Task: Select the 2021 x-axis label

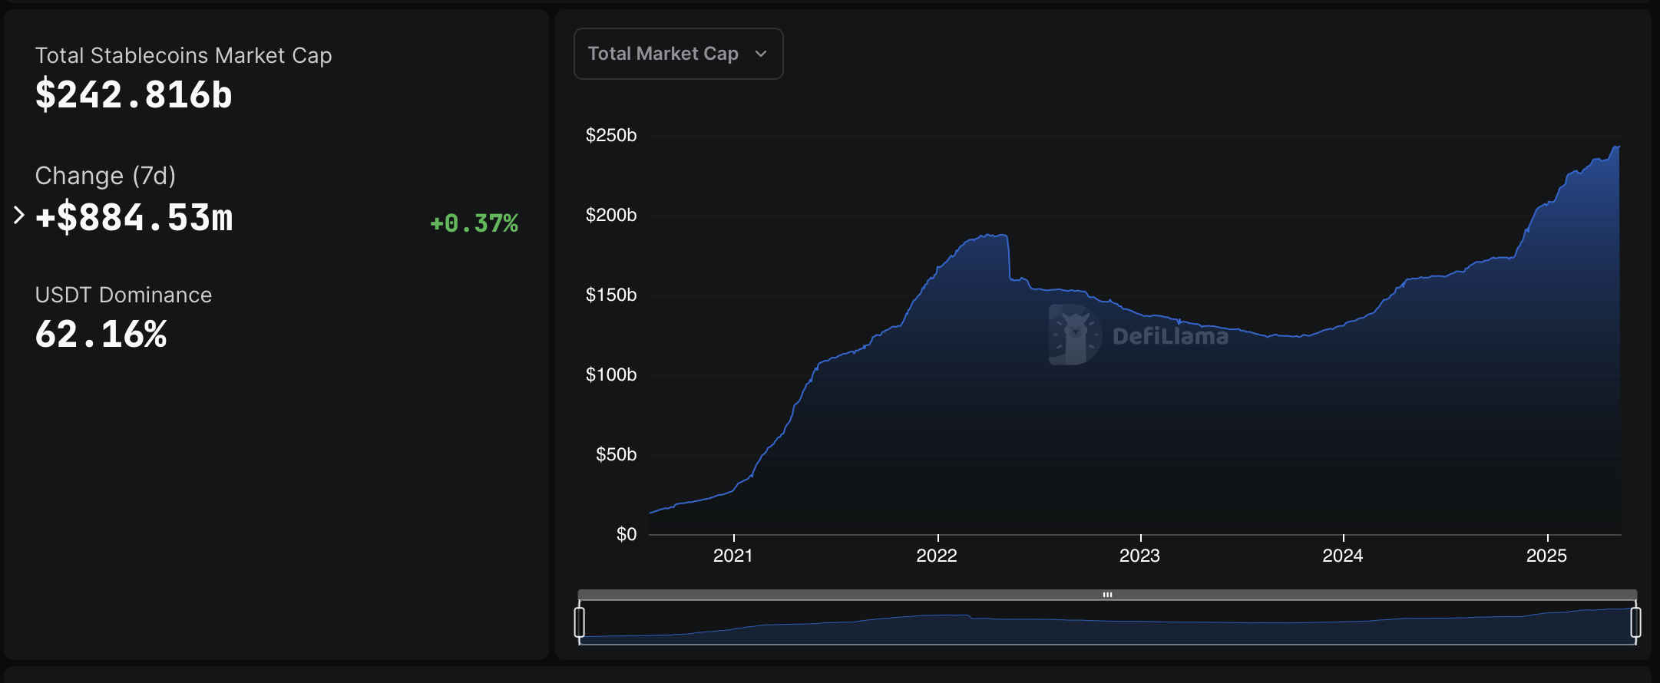Action: 732,556
